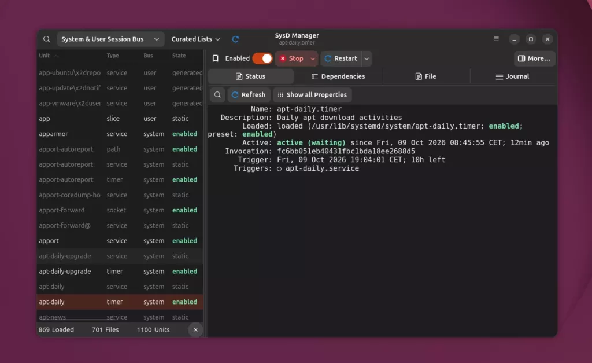
Task: Refresh the status output
Action: tap(249, 94)
